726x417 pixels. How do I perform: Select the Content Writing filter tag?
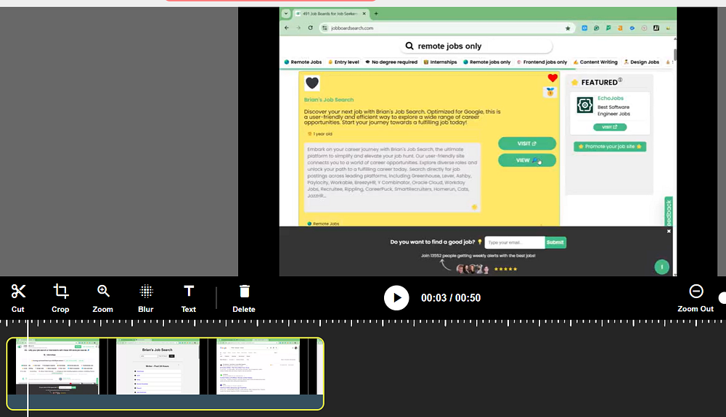(x=595, y=62)
